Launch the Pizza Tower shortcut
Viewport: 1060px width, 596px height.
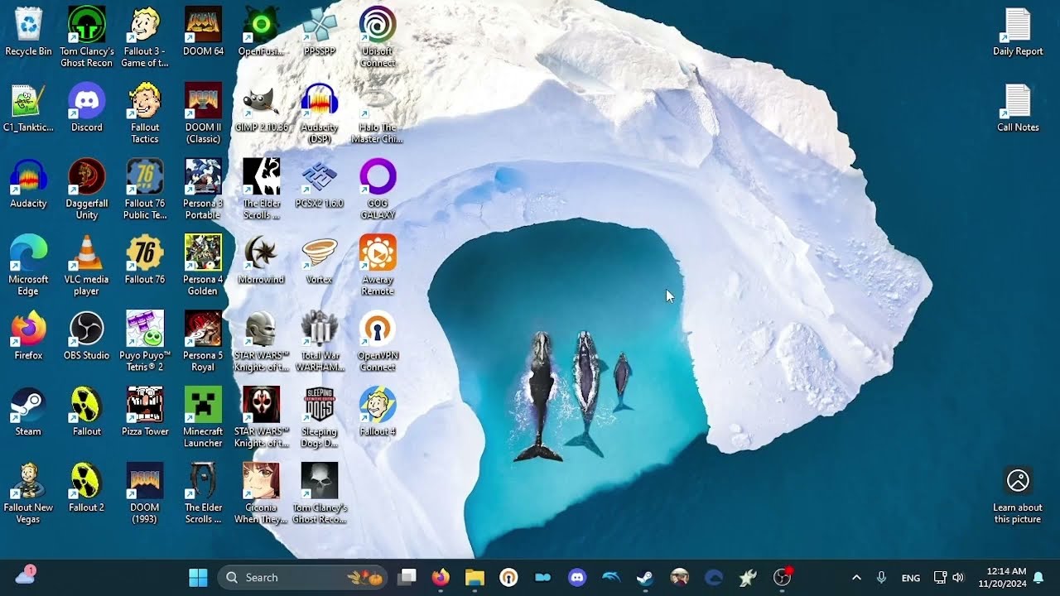point(145,413)
